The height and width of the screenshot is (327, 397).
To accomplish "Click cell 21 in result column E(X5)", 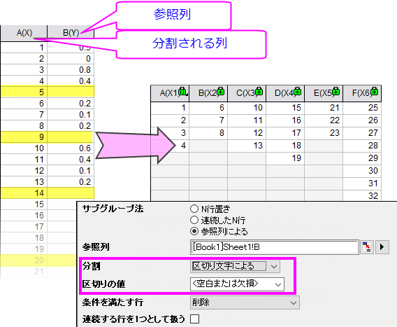I will coord(324,108).
